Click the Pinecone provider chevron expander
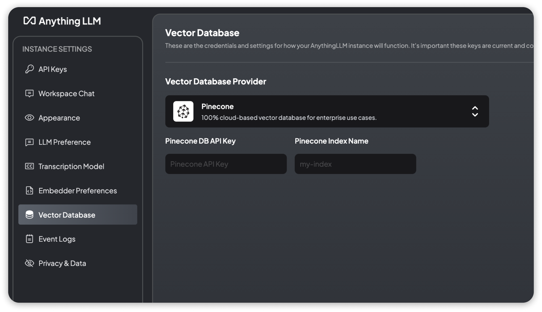Viewport: 542px width, 312px height. [x=475, y=111]
